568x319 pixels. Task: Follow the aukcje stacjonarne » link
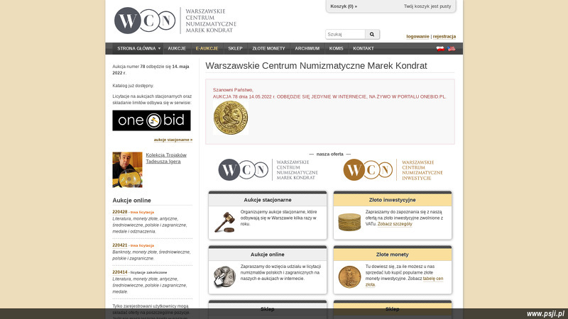[173, 140]
